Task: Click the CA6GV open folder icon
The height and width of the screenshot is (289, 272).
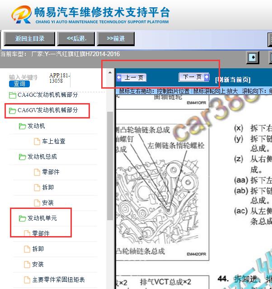Action: pos(12,111)
